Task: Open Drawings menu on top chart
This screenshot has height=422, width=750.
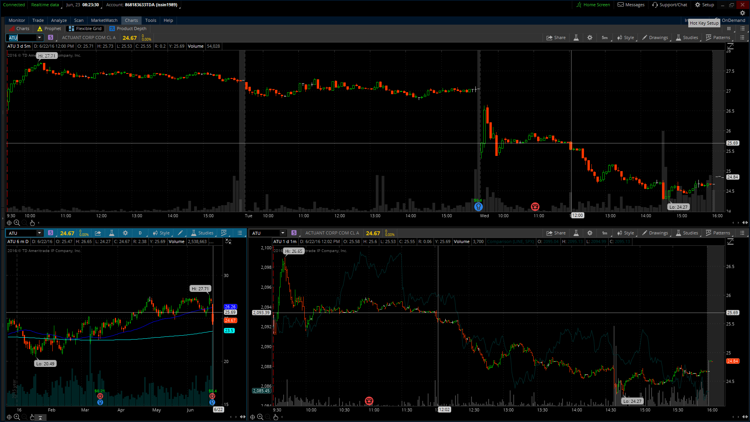Action: (x=655, y=38)
